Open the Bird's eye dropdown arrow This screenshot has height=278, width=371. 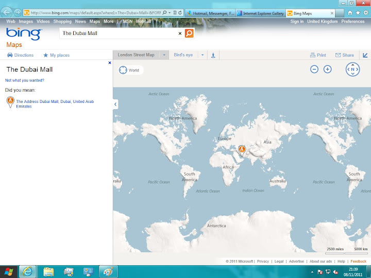(203, 55)
